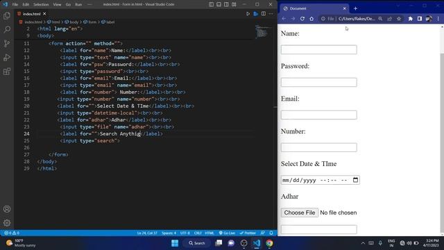Reload the browser page
Image resolution: width=444 pixels, height=250 pixels.
[x=302, y=19]
